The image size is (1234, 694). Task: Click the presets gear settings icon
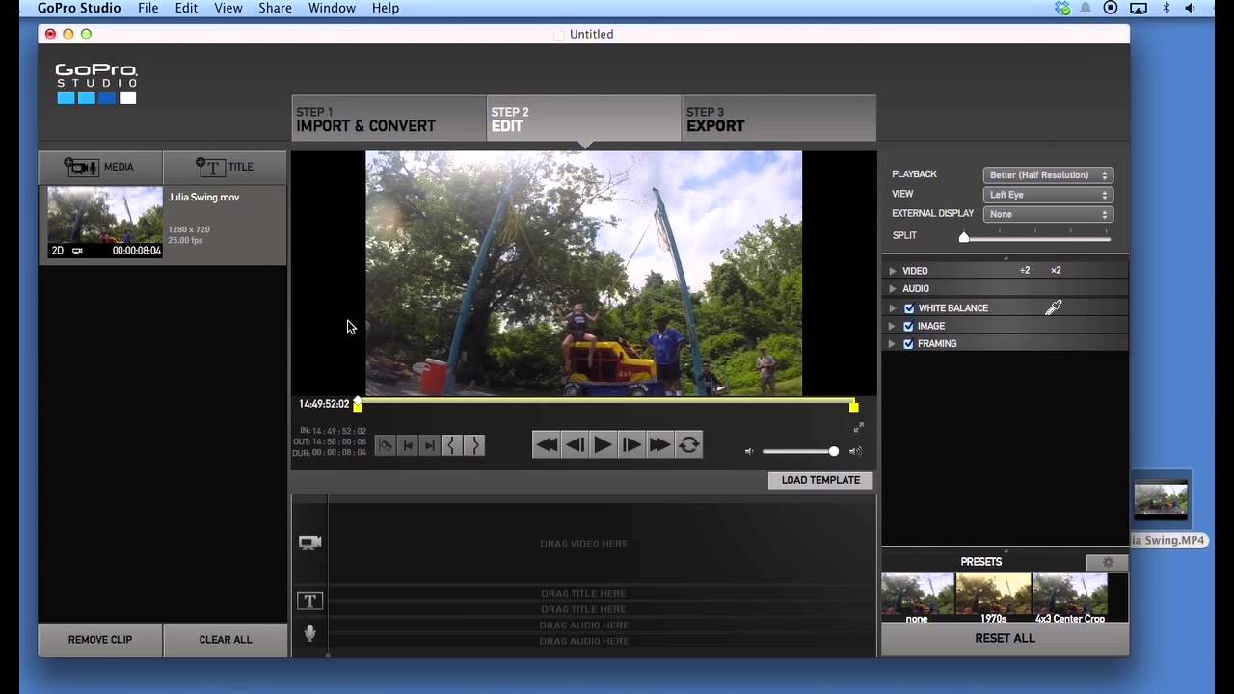(x=1107, y=562)
